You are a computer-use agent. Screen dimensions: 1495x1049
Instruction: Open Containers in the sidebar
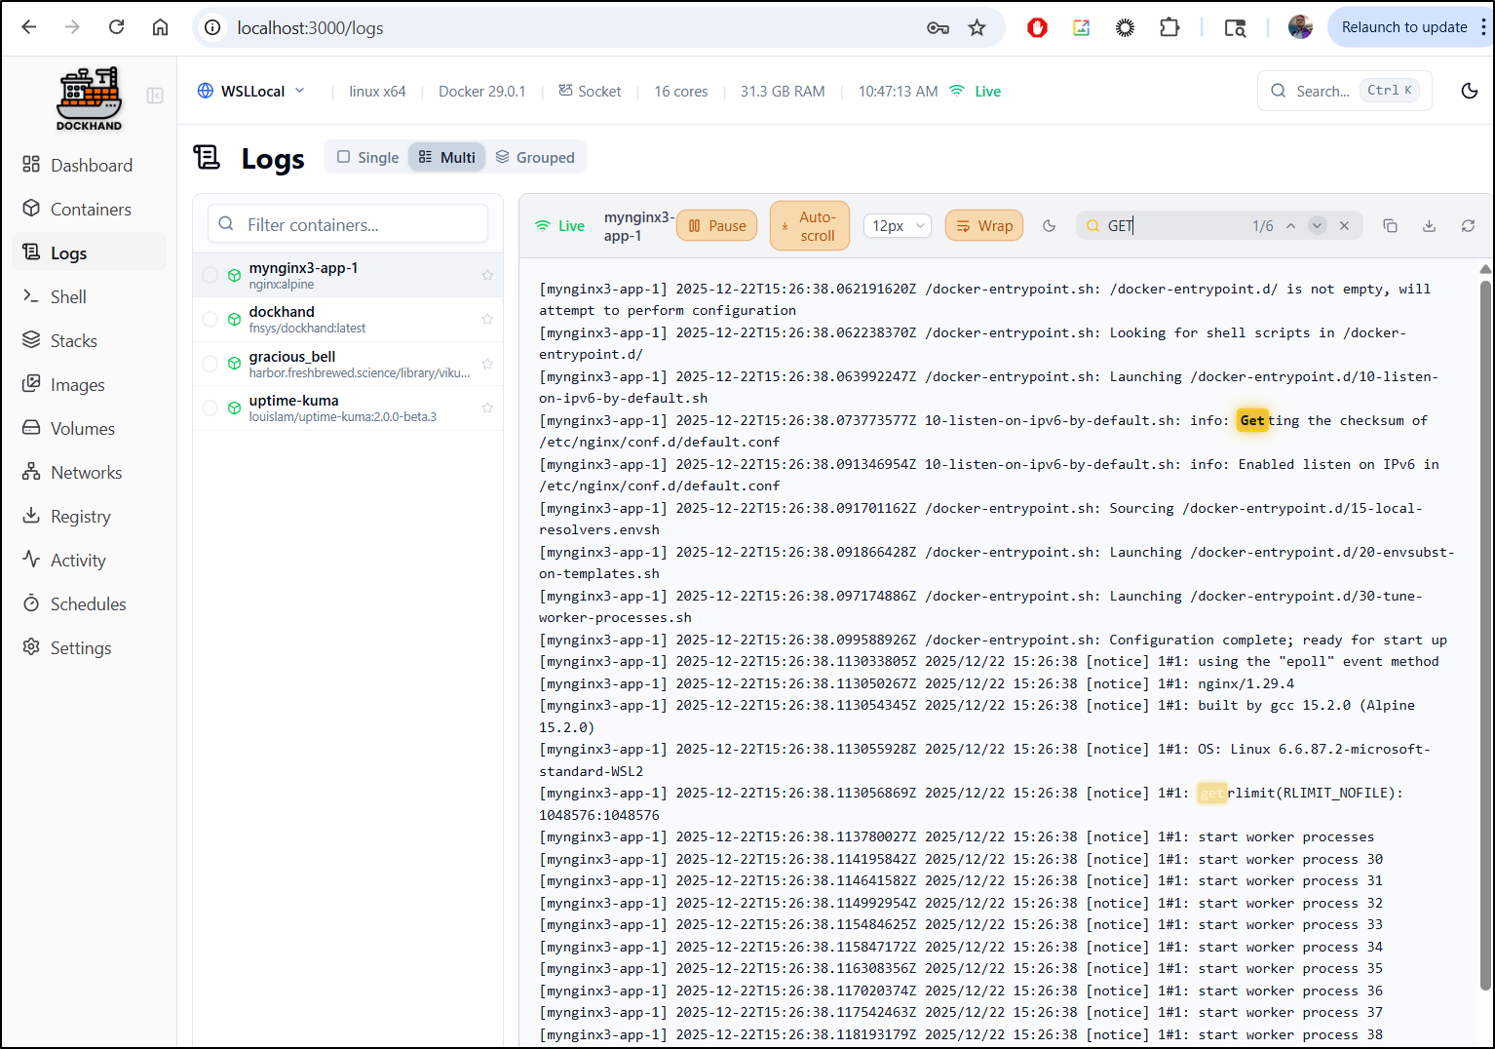(91, 210)
